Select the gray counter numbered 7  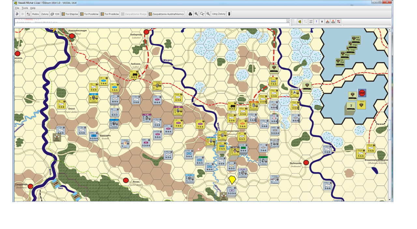pos(351,108)
